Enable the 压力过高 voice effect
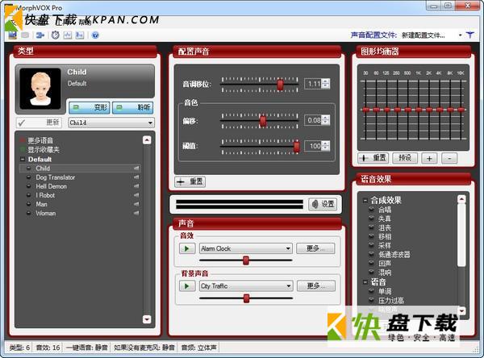The width and height of the screenshot is (484, 358). (372, 300)
